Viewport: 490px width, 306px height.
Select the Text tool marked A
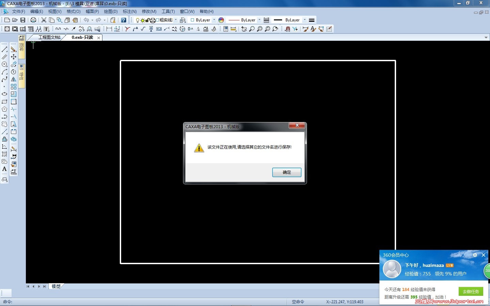(4, 169)
